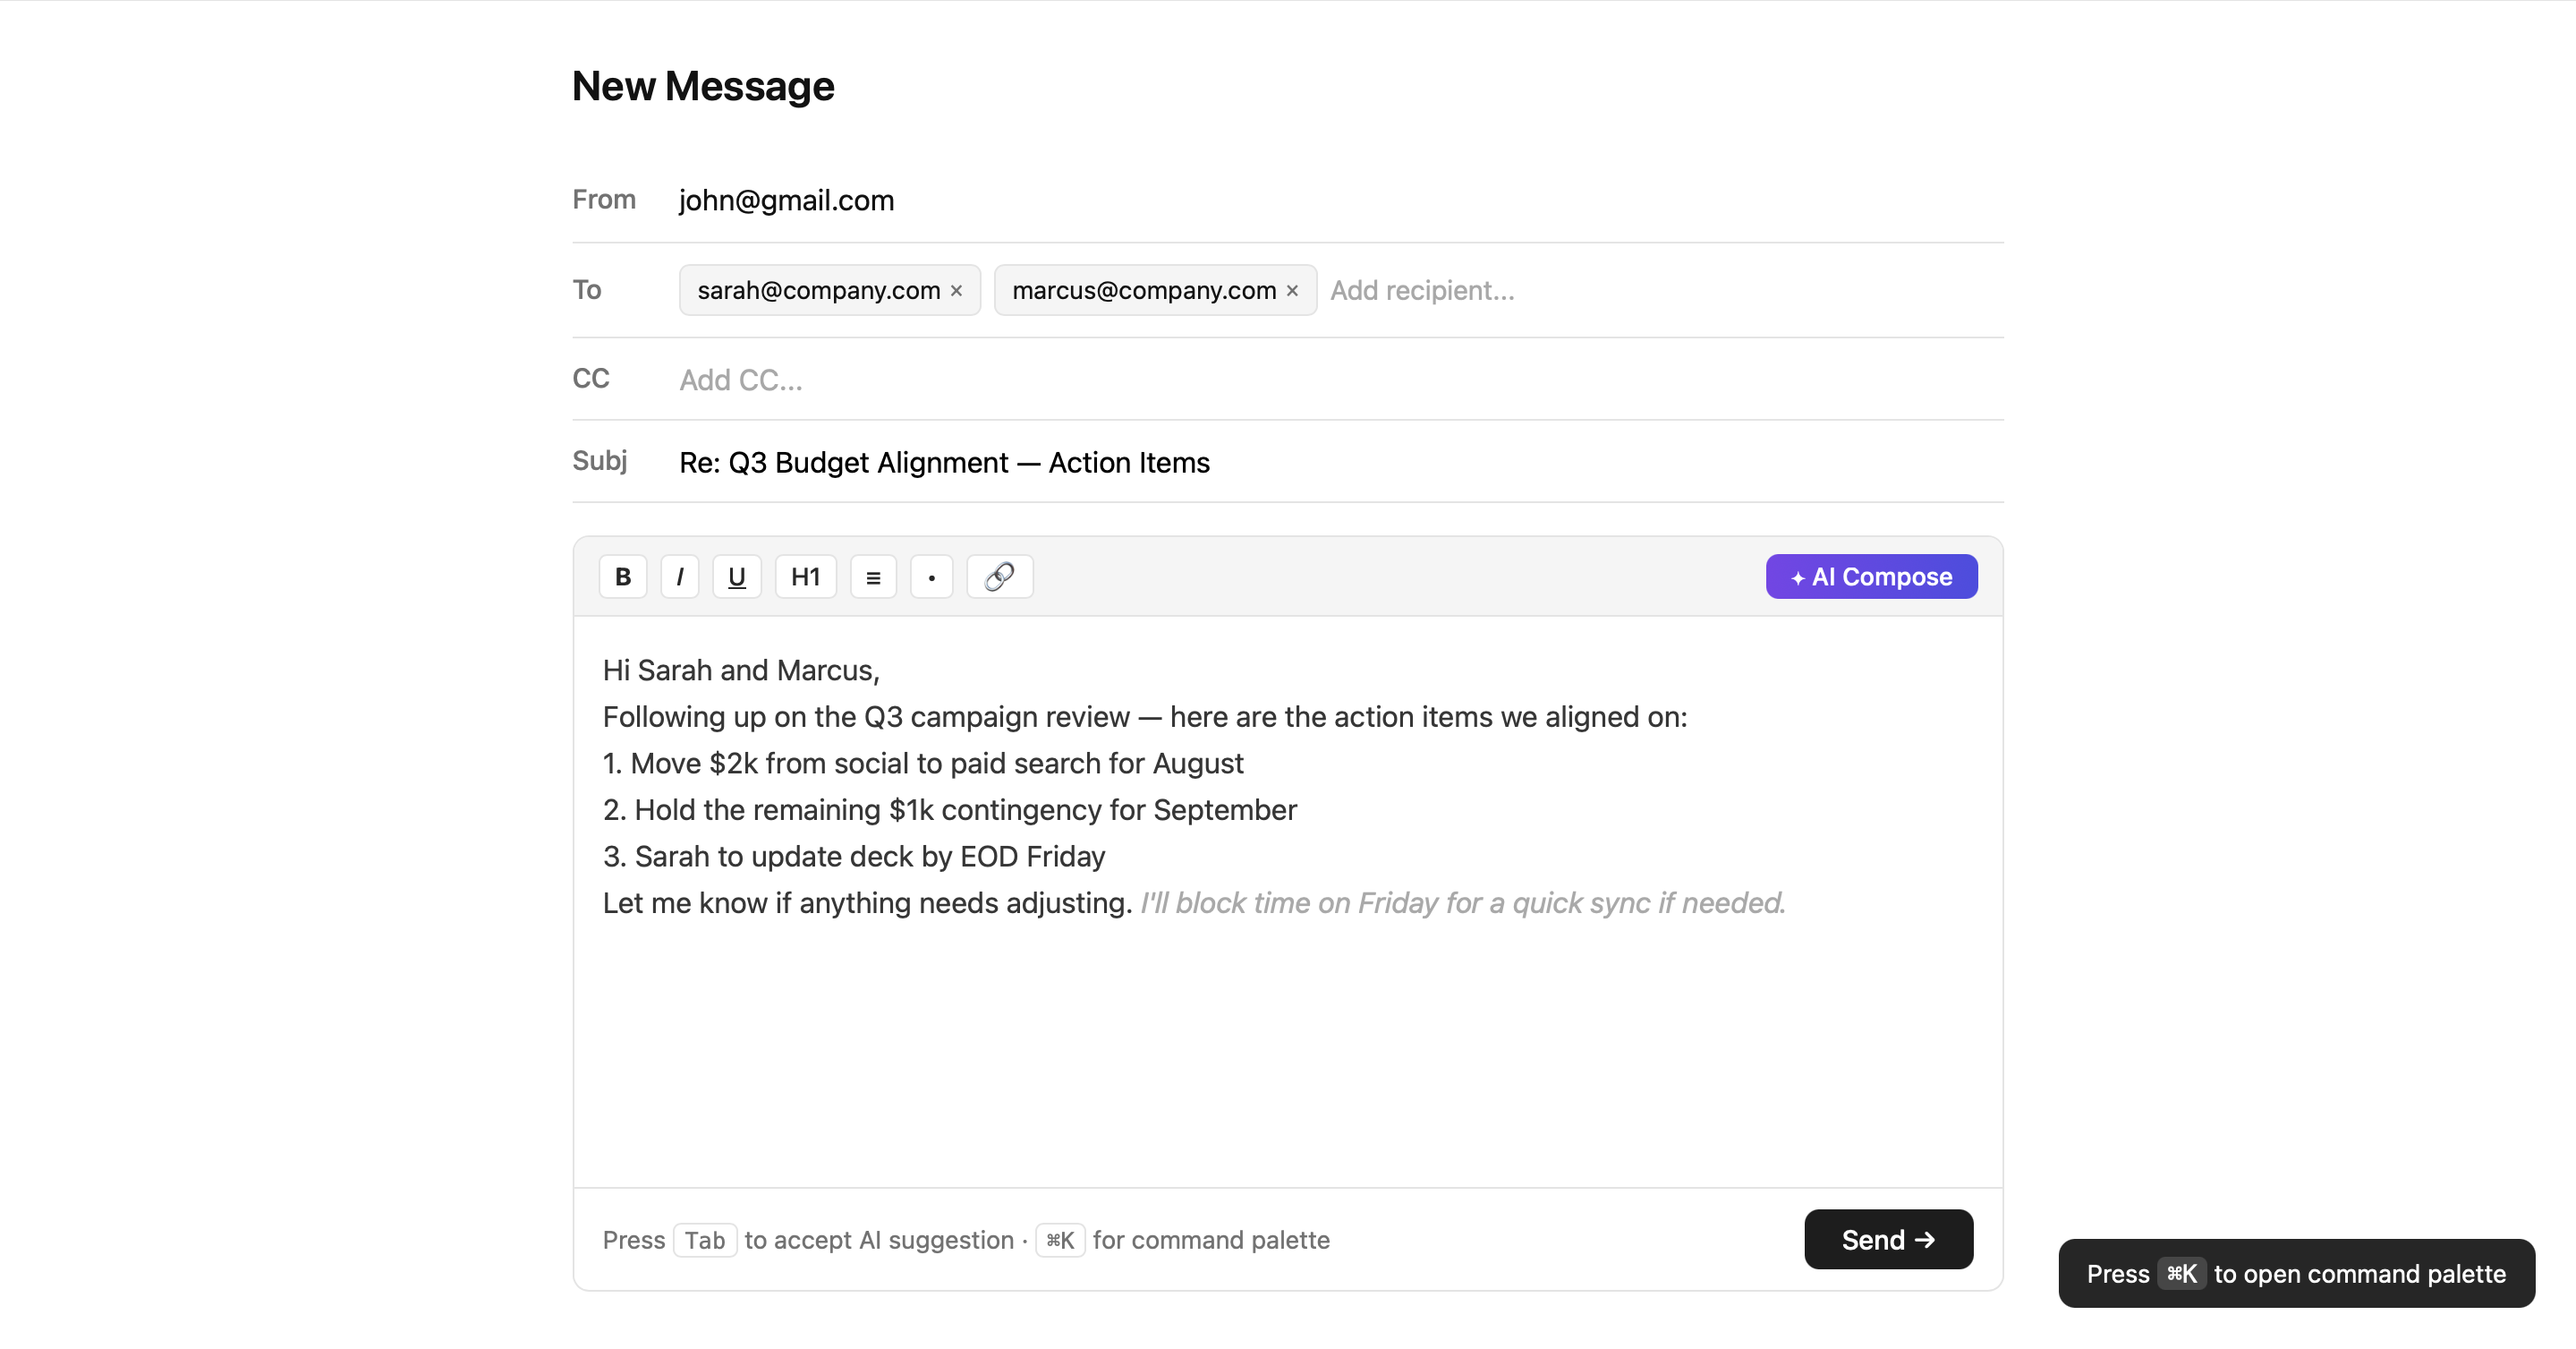Screen dimensions: 2576x1349
Task: Click the ⌘K badge in footer hint
Action: point(1060,1240)
